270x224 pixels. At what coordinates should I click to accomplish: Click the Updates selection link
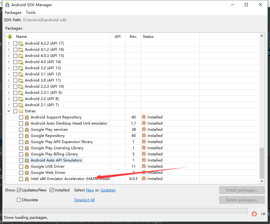pos(108,190)
